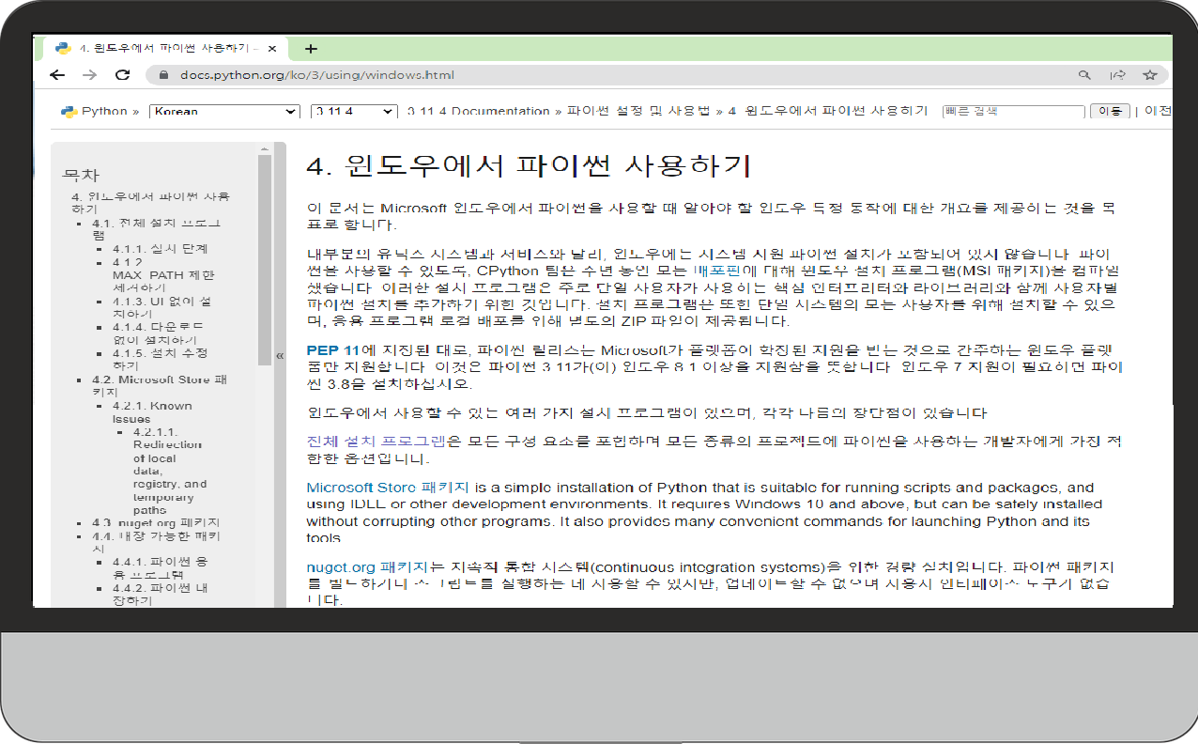Click the 이동 search button

point(1110,111)
